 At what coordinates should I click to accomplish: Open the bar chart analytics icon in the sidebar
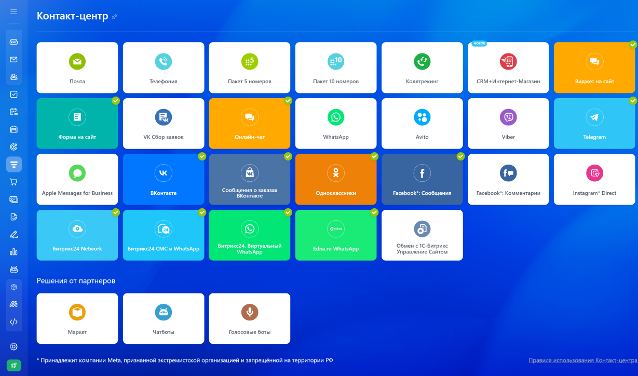pyautogui.click(x=13, y=252)
